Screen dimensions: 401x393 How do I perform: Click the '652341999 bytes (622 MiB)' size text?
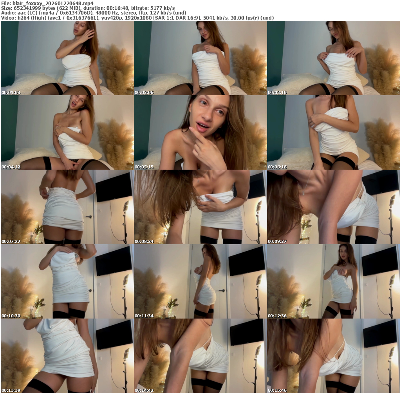[x=47, y=8]
